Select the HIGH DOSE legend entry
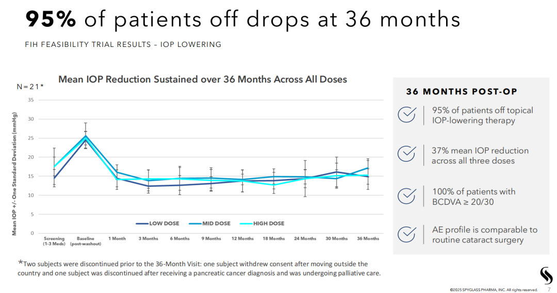This screenshot has width=557, height=293. coord(262,223)
